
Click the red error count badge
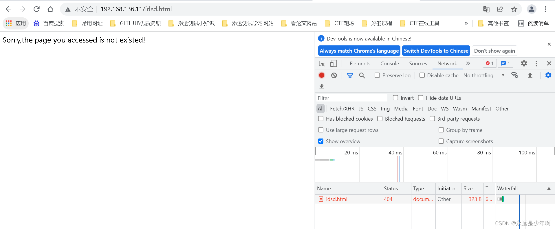(490, 63)
